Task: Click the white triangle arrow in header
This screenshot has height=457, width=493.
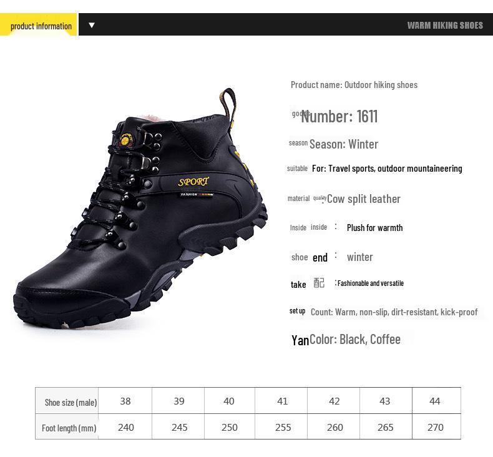Action: [92, 25]
